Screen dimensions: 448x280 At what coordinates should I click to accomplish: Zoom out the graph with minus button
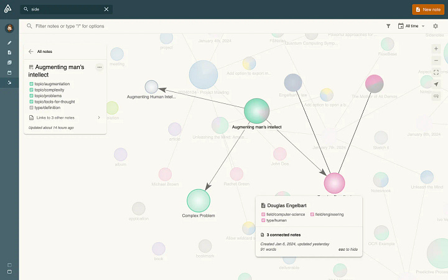[x=436, y=60]
